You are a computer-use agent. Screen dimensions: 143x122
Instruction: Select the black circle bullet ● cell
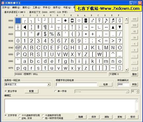click(x=66, y=20)
